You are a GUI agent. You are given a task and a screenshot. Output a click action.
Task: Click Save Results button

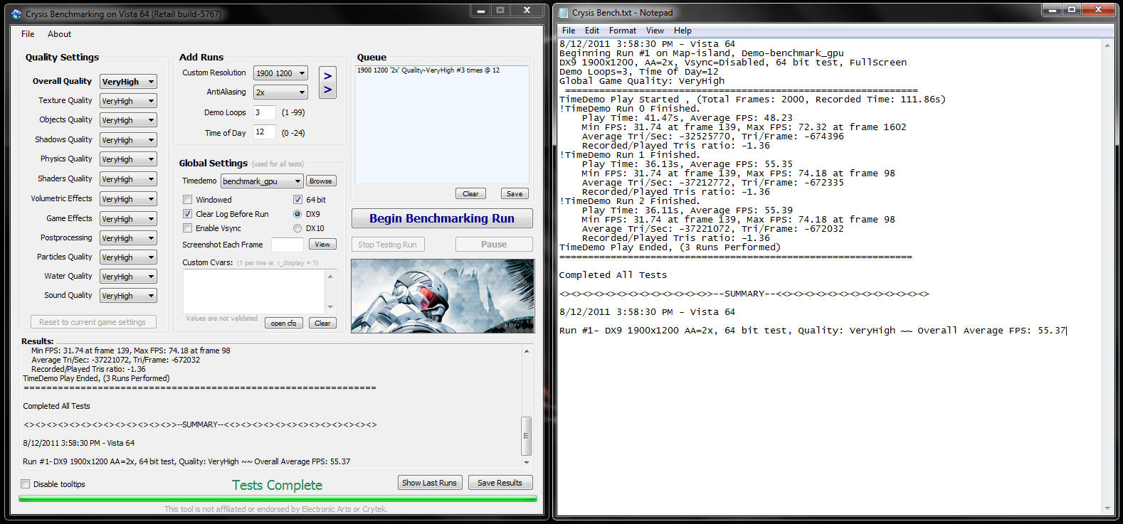click(x=500, y=483)
